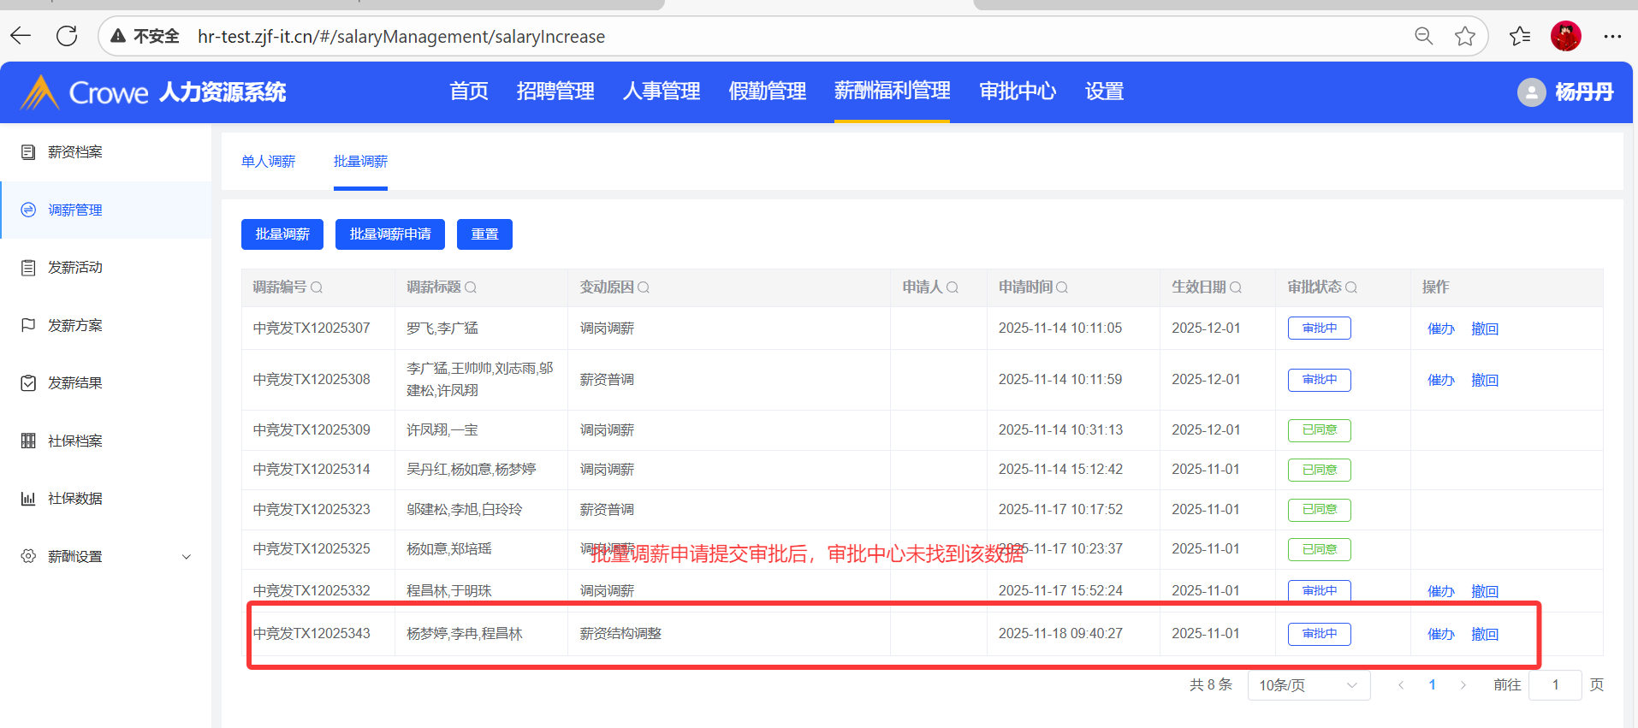Click the browser zoom magnifier icon
Image resolution: width=1638 pixels, height=728 pixels.
[1423, 36]
